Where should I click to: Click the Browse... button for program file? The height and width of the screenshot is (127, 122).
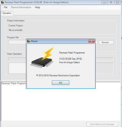(106, 42)
